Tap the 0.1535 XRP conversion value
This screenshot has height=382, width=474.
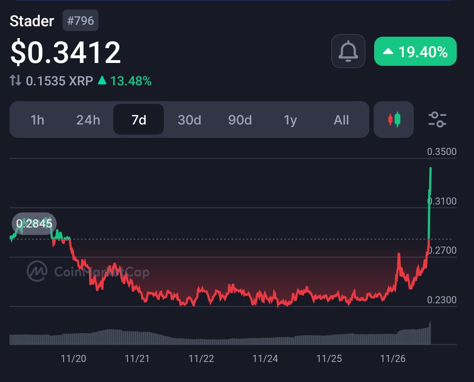click(x=59, y=81)
